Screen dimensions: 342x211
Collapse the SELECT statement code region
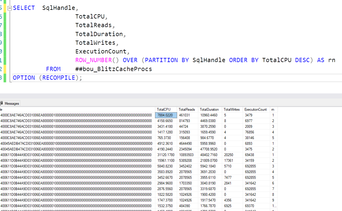(x=9, y=8)
